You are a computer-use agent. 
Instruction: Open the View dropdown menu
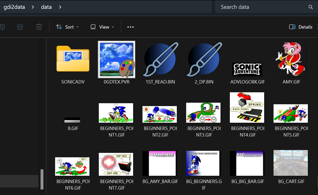coord(102,27)
